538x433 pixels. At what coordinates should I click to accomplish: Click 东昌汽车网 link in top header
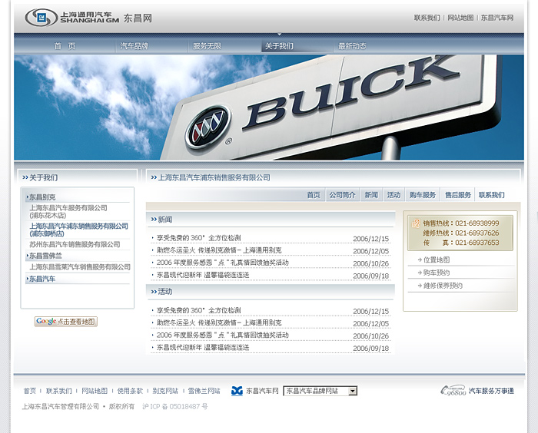[x=497, y=18]
